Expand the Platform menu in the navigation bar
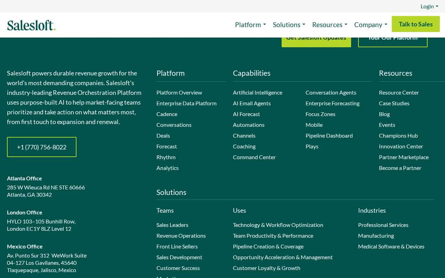 point(250,25)
